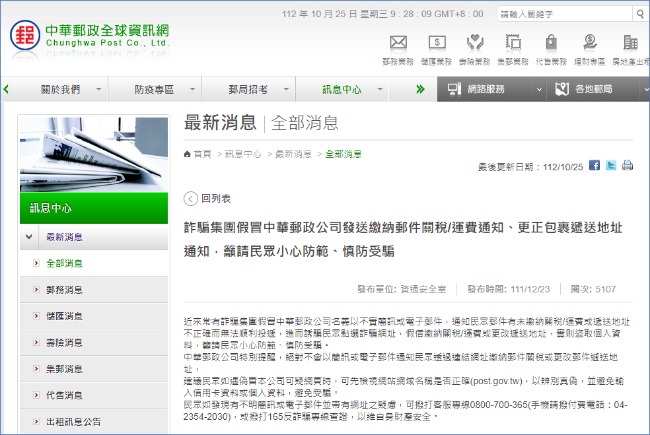This screenshot has width=650, height=435.
Task: Open the 訊息中心 menu
Action: point(342,90)
